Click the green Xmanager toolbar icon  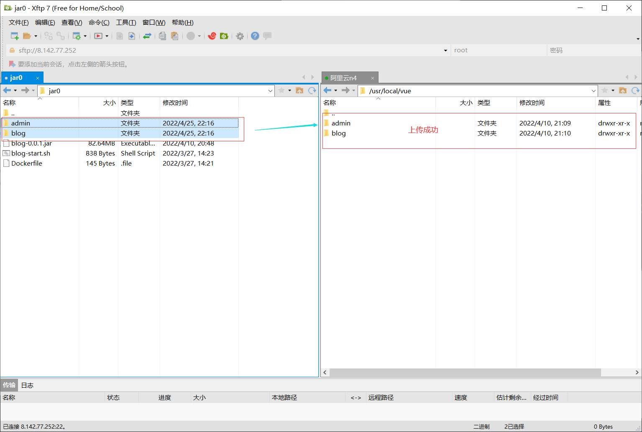click(x=224, y=36)
